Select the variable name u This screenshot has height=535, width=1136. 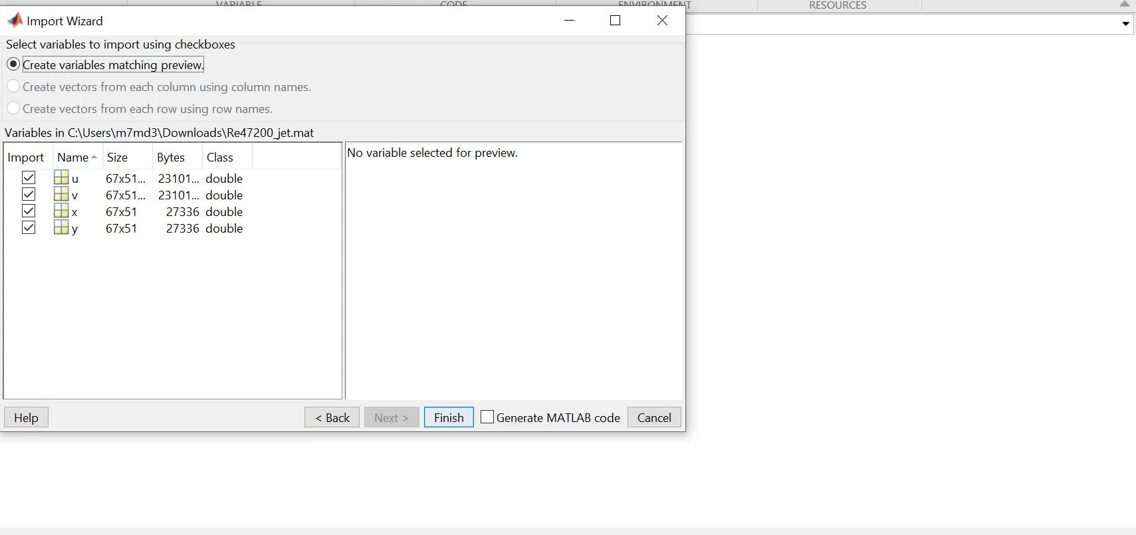[x=75, y=179]
